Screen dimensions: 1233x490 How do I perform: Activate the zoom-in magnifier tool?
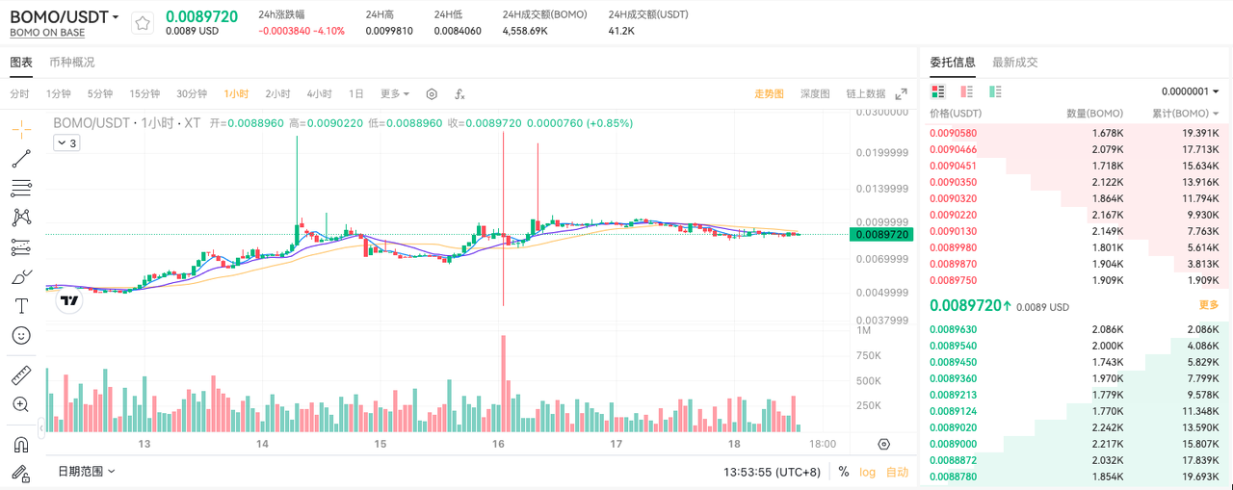(21, 404)
